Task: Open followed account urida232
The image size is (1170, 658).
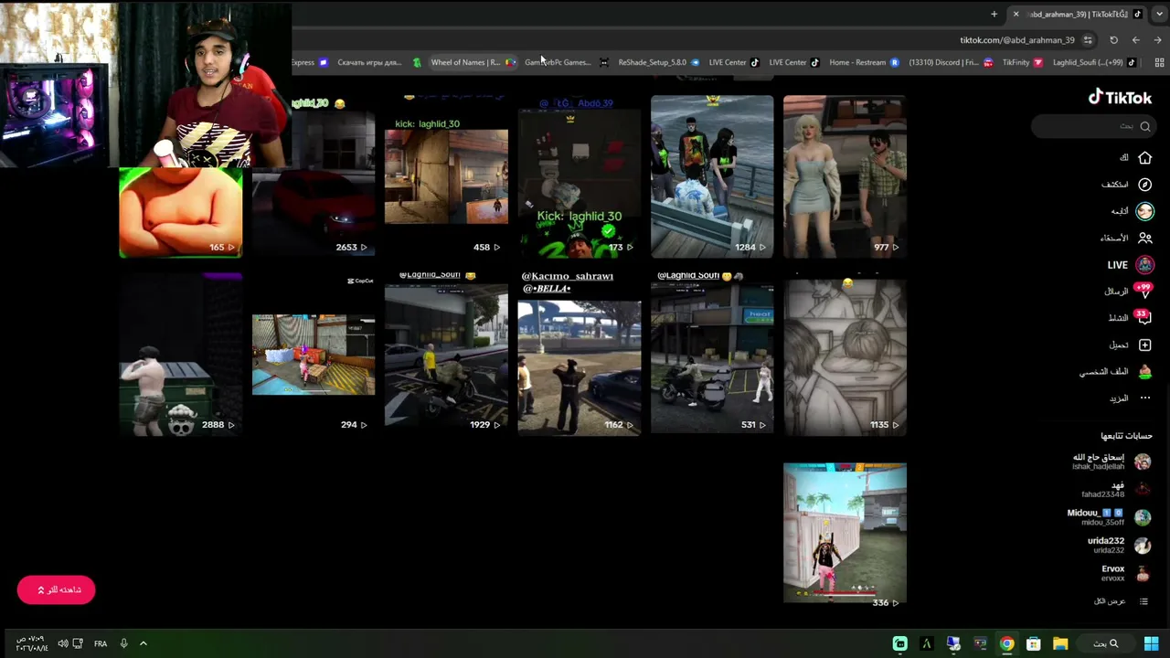Action: pyautogui.click(x=1119, y=545)
